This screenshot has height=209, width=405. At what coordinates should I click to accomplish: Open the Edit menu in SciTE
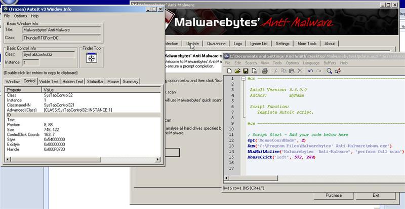point(237,63)
